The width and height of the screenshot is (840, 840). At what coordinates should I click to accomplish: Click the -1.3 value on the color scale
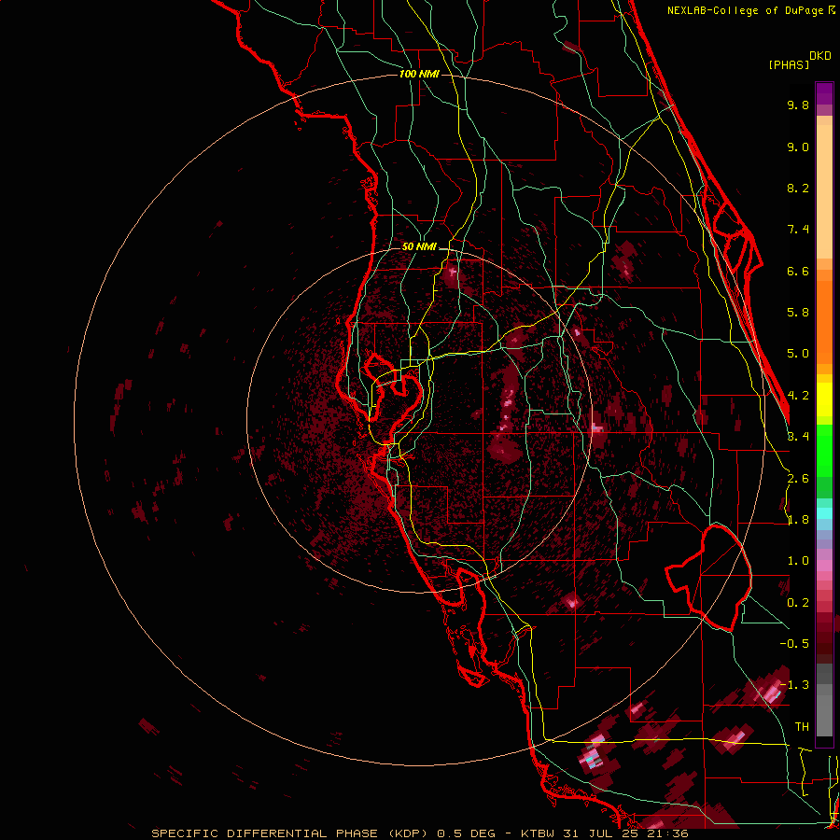(x=794, y=685)
